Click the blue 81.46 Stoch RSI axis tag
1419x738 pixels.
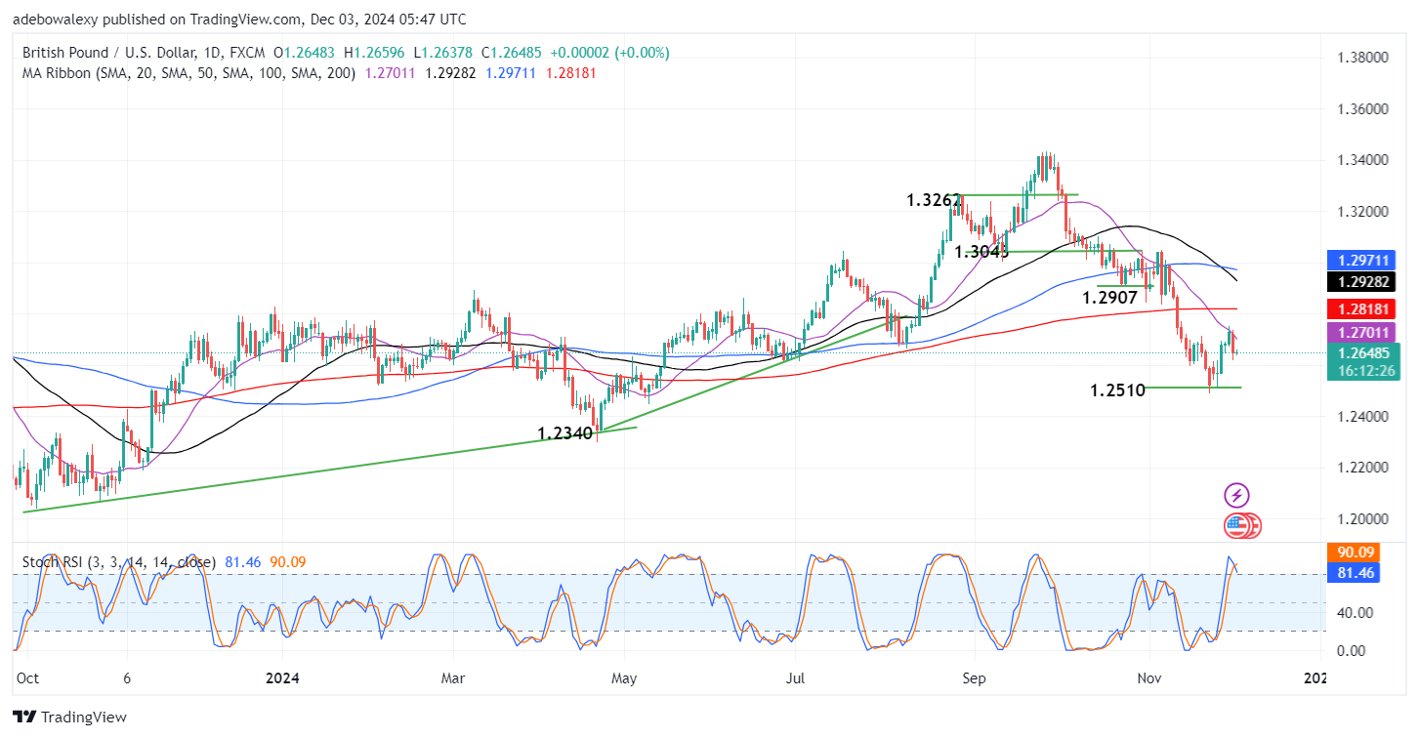(x=1355, y=573)
